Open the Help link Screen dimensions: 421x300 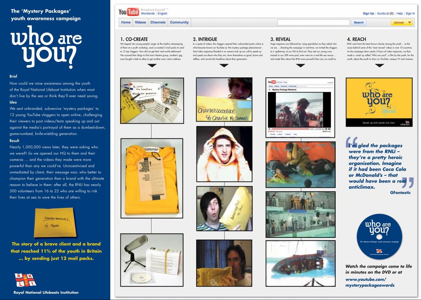400,13
